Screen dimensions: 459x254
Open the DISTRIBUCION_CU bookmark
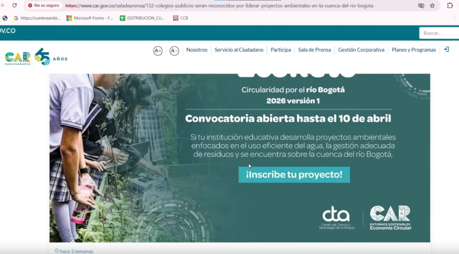(143, 18)
